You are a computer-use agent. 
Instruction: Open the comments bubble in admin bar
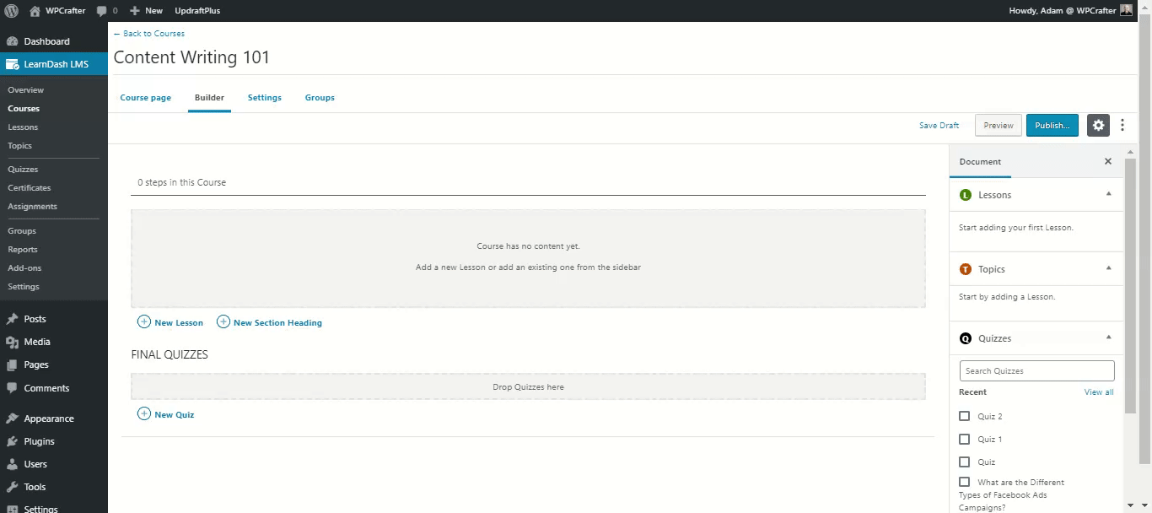coord(101,11)
